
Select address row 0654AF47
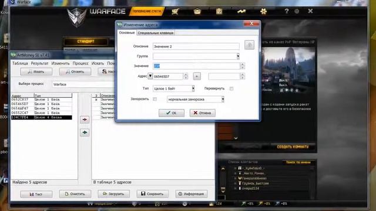point(42,108)
